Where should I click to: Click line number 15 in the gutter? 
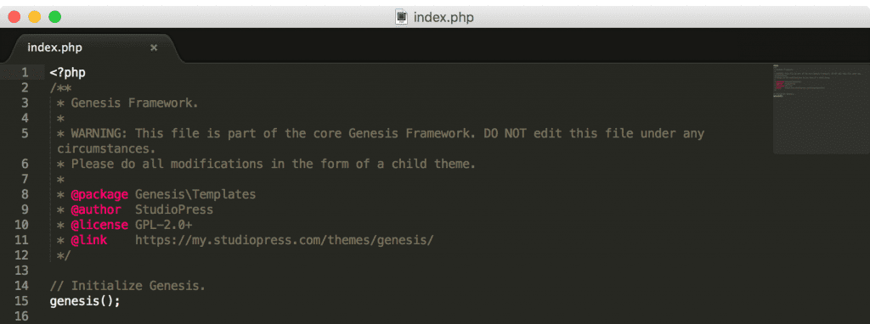click(21, 301)
